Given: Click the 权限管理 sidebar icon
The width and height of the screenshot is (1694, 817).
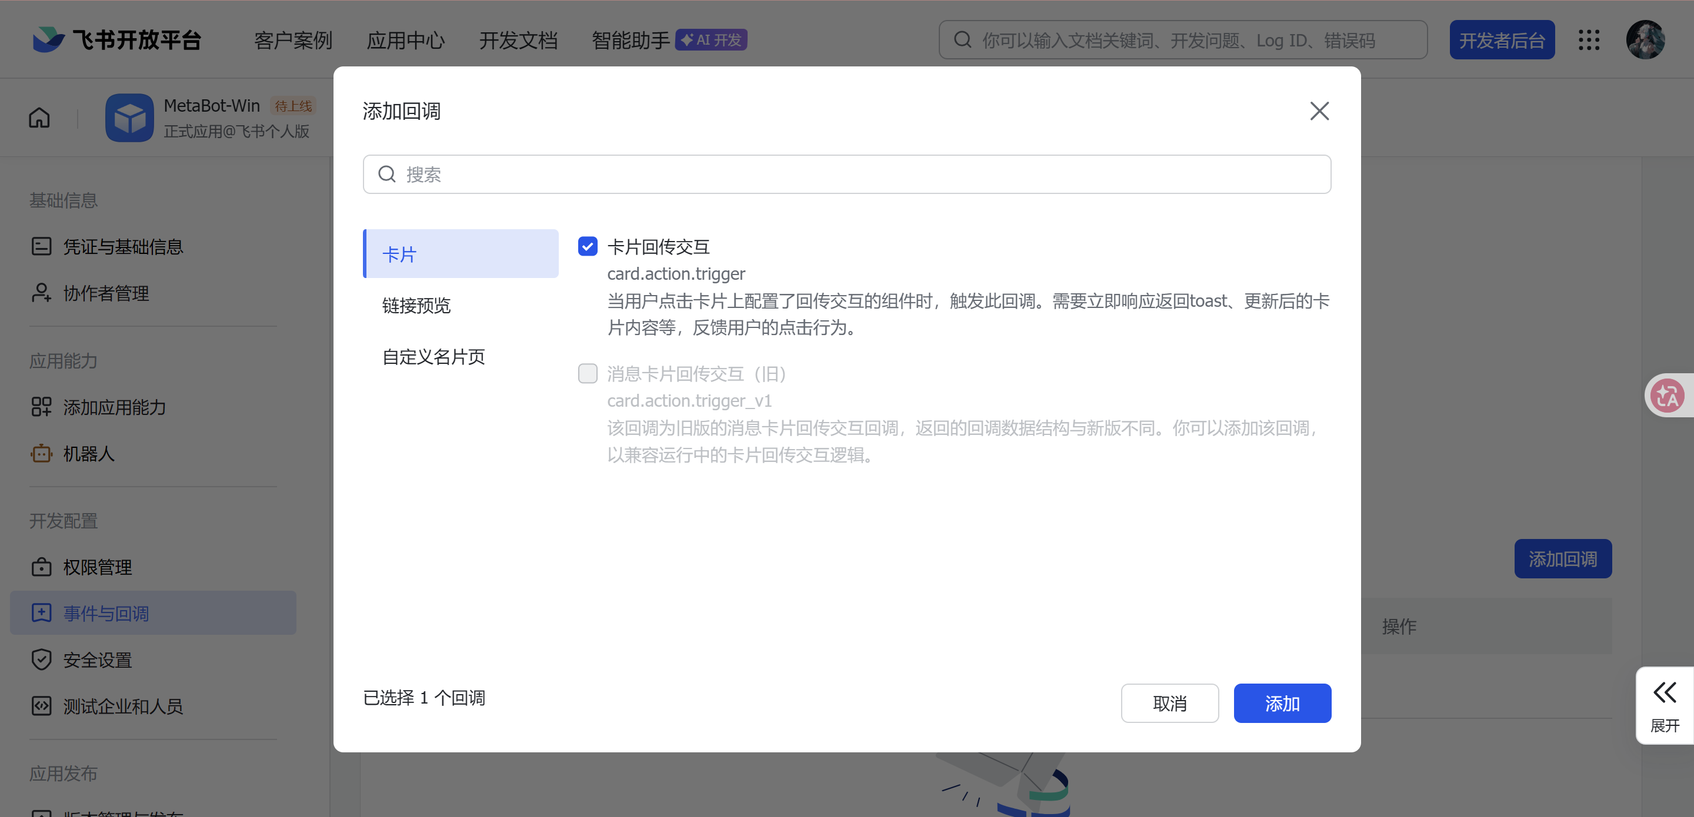Looking at the screenshot, I should coord(41,567).
